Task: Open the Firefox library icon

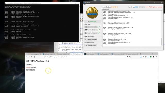Action: pos(143,57)
